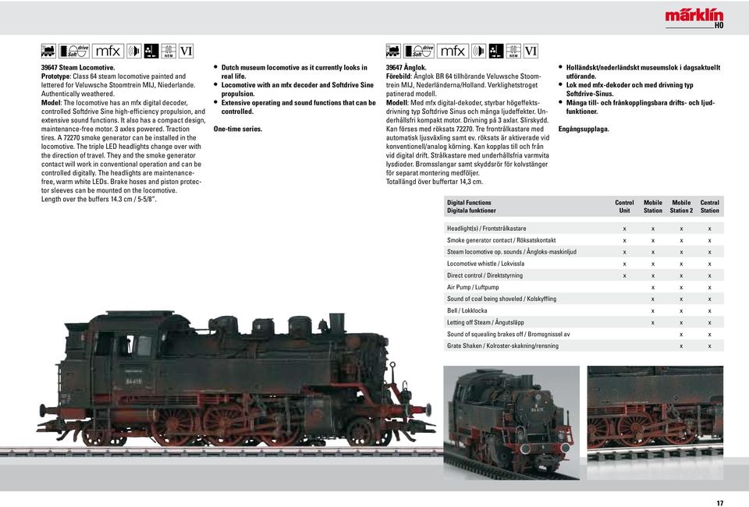
Task: Open the front-view locomotive photo
Action: 512,423
